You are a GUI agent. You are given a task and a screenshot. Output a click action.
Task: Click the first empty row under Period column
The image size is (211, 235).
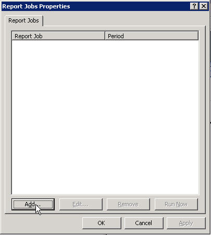click(152, 43)
